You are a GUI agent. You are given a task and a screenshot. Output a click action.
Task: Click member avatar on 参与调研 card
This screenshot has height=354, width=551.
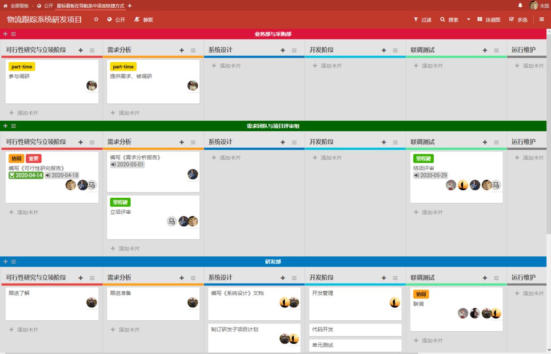click(x=92, y=86)
